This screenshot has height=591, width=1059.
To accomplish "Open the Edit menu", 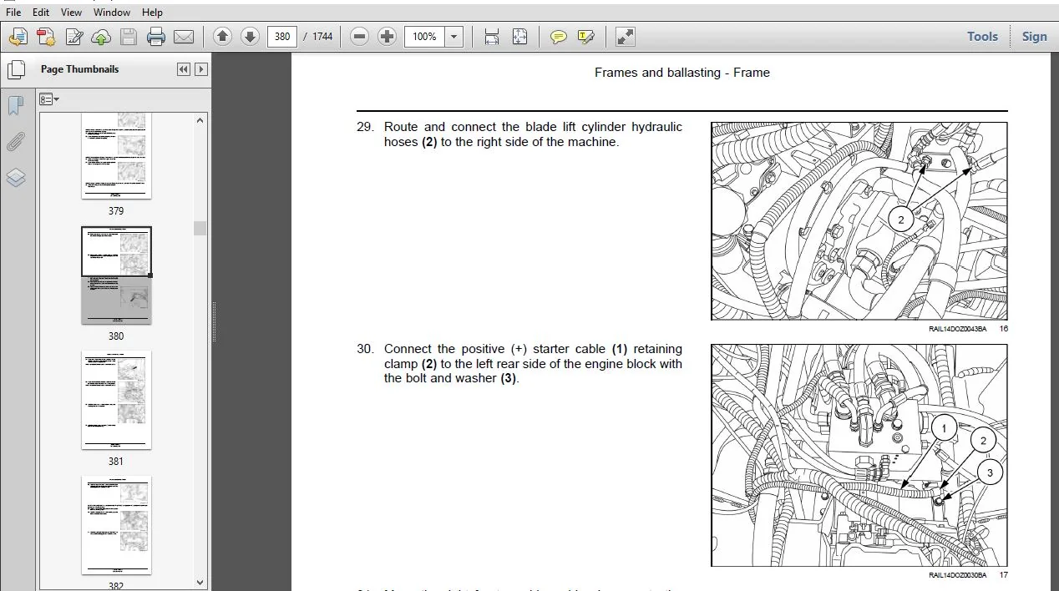I will click(x=41, y=13).
